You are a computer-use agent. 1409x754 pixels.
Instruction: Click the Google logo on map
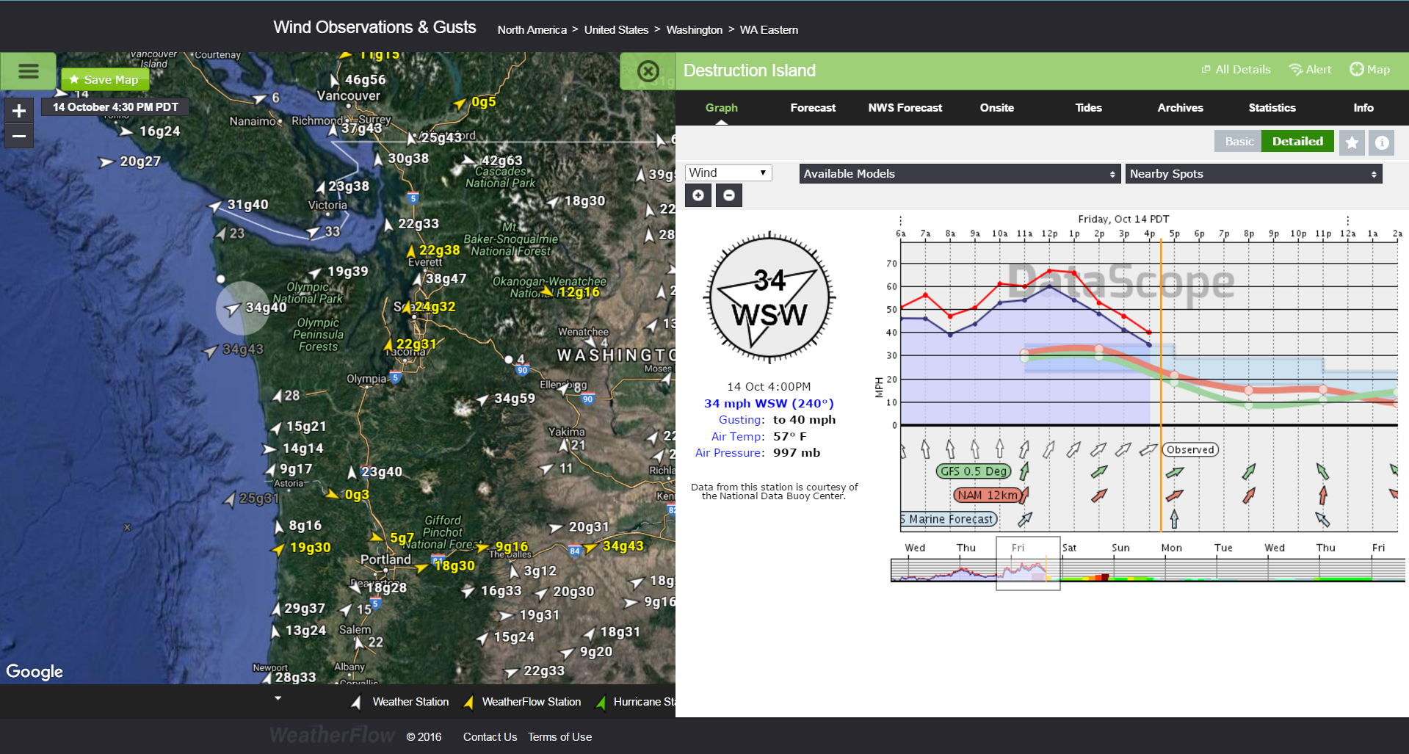pyautogui.click(x=35, y=672)
